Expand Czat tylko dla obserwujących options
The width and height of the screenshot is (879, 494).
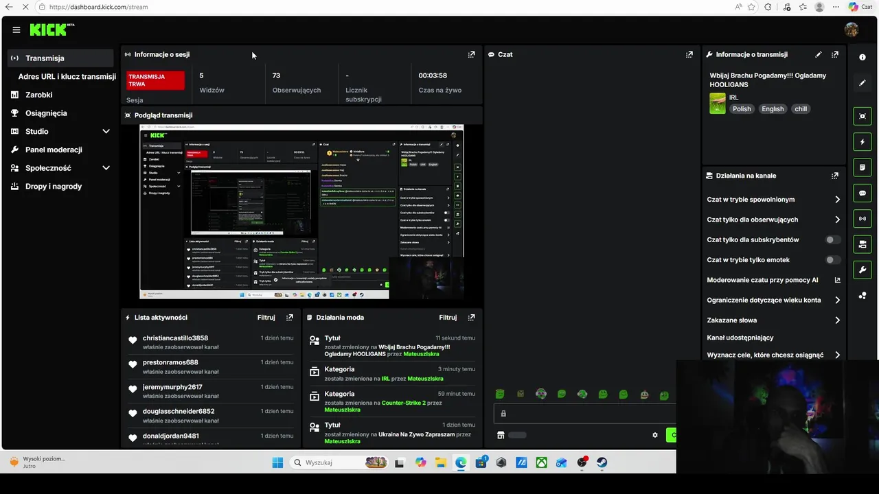pos(837,220)
